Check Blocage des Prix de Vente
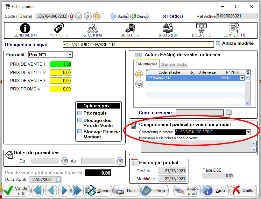 click(x=80, y=120)
